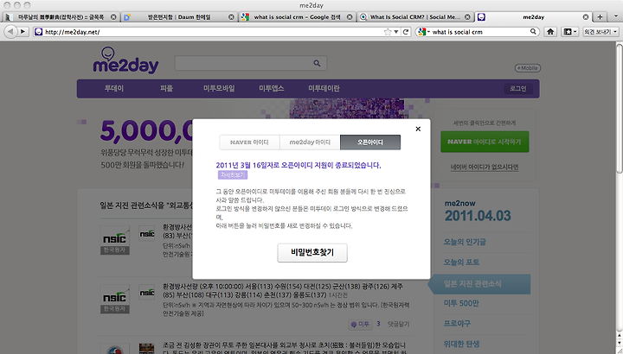The width and height of the screenshot is (623, 354).
Task: Click the 미투 button under the radiation post
Action: (360, 325)
